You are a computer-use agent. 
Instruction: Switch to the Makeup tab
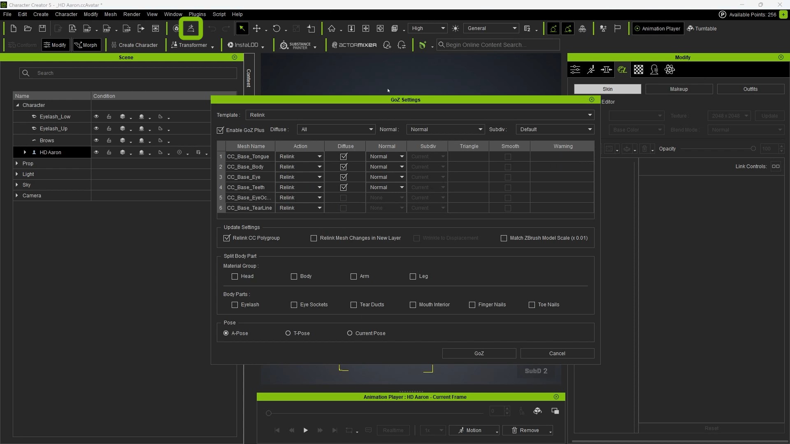tap(678, 89)
